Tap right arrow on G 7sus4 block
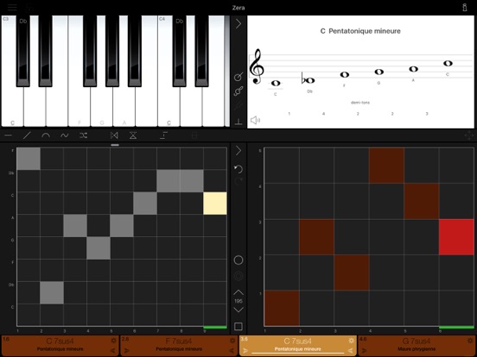 click(x=365, y=351)
